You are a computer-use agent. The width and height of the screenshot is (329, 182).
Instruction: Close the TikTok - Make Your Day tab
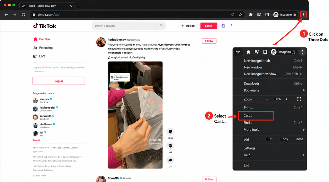[71, 6]
